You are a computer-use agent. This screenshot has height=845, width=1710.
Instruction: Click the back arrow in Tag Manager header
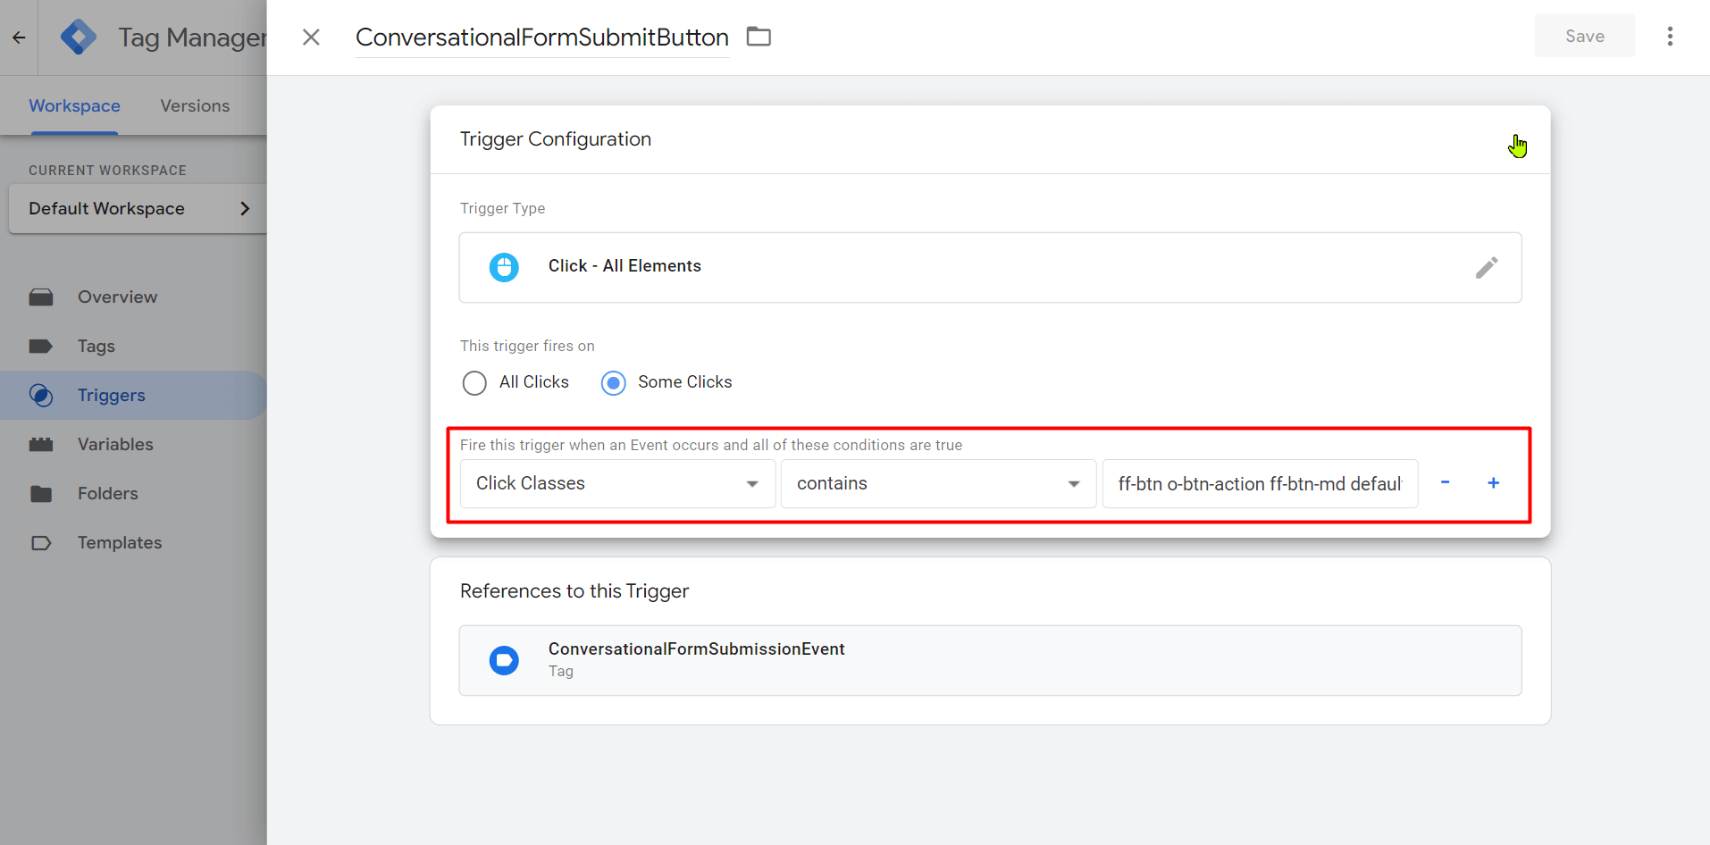[x=19, y=38]
